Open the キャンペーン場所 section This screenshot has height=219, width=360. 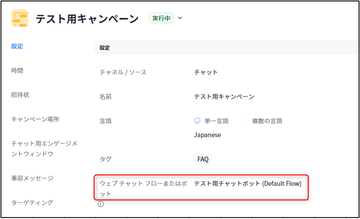pos(35,119)
